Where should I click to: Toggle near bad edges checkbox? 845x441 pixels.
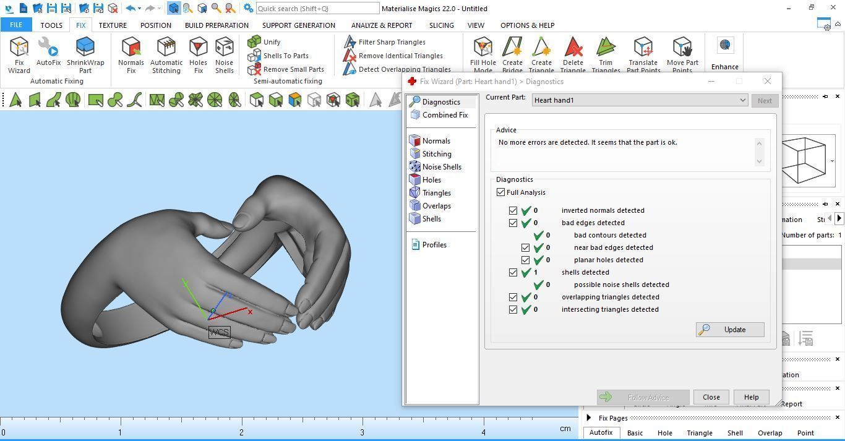[525, 247]
